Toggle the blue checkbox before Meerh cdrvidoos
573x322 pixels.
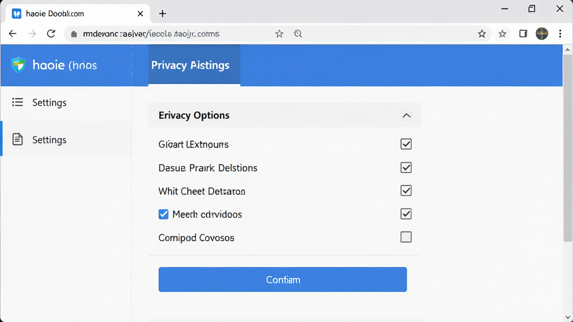tap(163, 214)
